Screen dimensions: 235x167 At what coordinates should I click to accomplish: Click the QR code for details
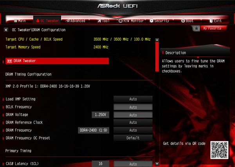(219, 150)
